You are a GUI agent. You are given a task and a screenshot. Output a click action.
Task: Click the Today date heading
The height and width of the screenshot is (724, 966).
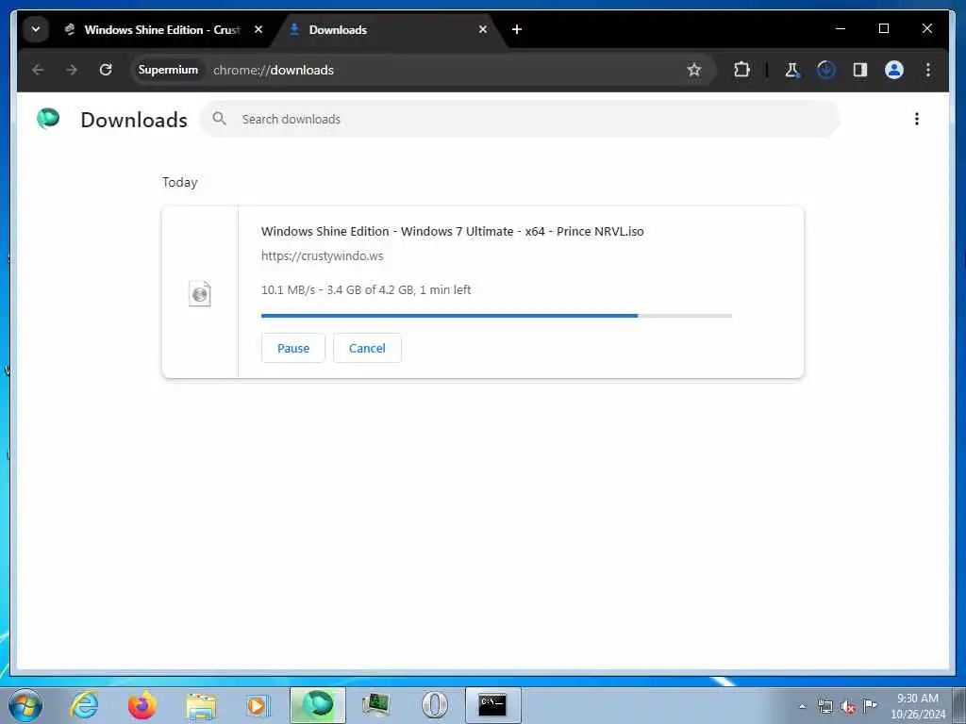[180, 182]
